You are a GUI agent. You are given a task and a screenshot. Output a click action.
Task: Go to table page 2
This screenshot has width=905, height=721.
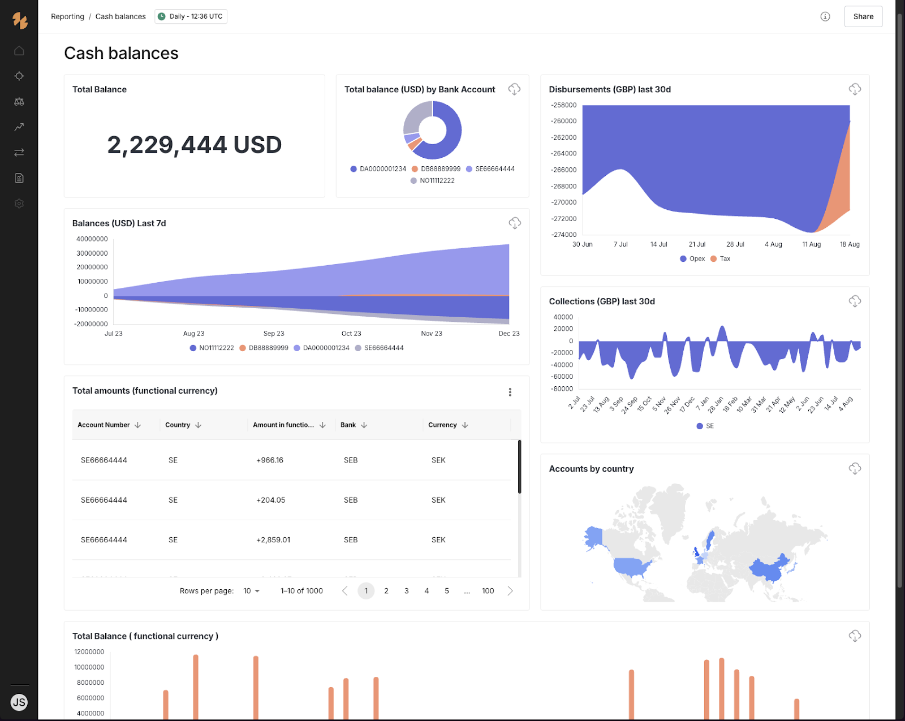(x=386, y=591)
